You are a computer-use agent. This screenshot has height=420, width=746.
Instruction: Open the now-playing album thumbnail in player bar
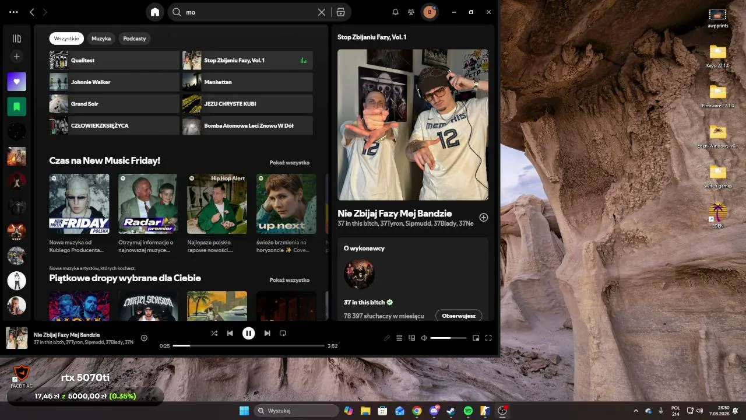tap(16, 338)
